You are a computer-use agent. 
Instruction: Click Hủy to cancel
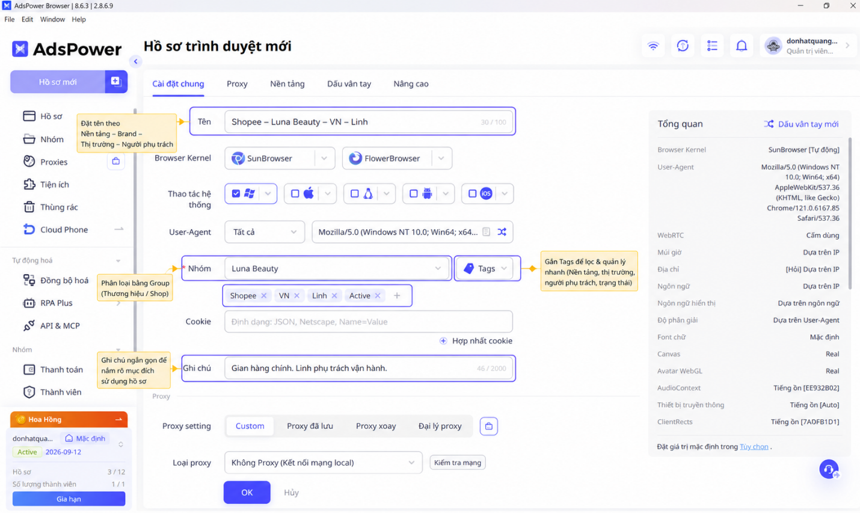tap(292, 493)
